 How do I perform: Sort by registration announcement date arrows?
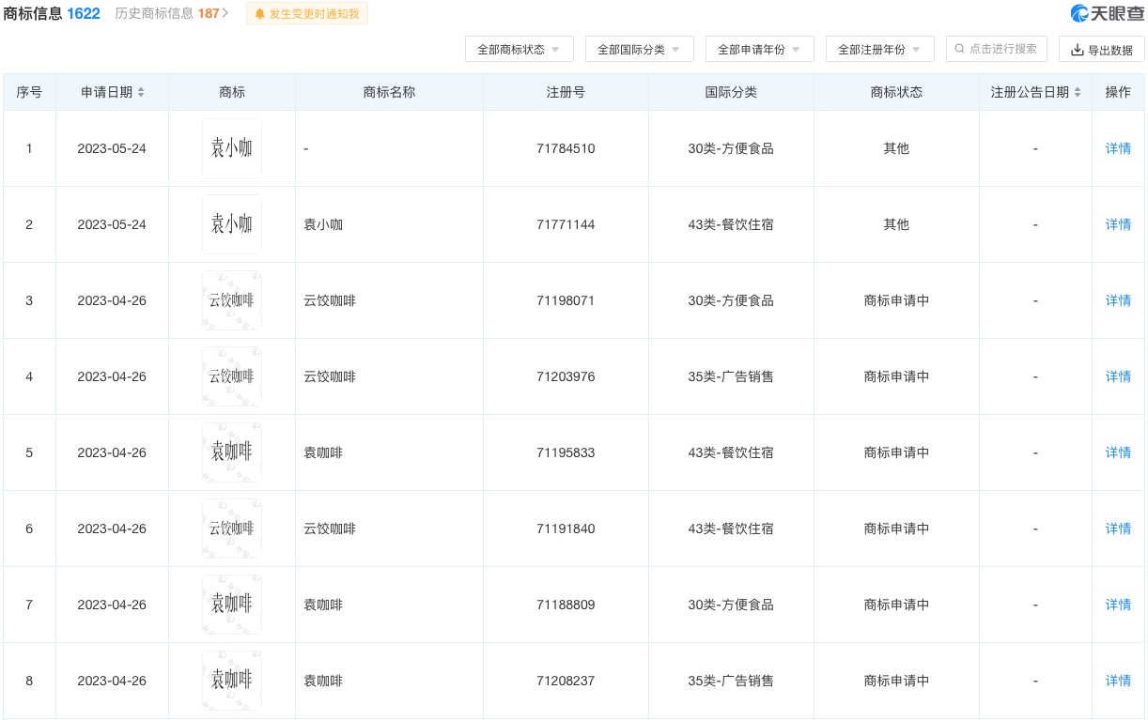tap(1078, 92)
